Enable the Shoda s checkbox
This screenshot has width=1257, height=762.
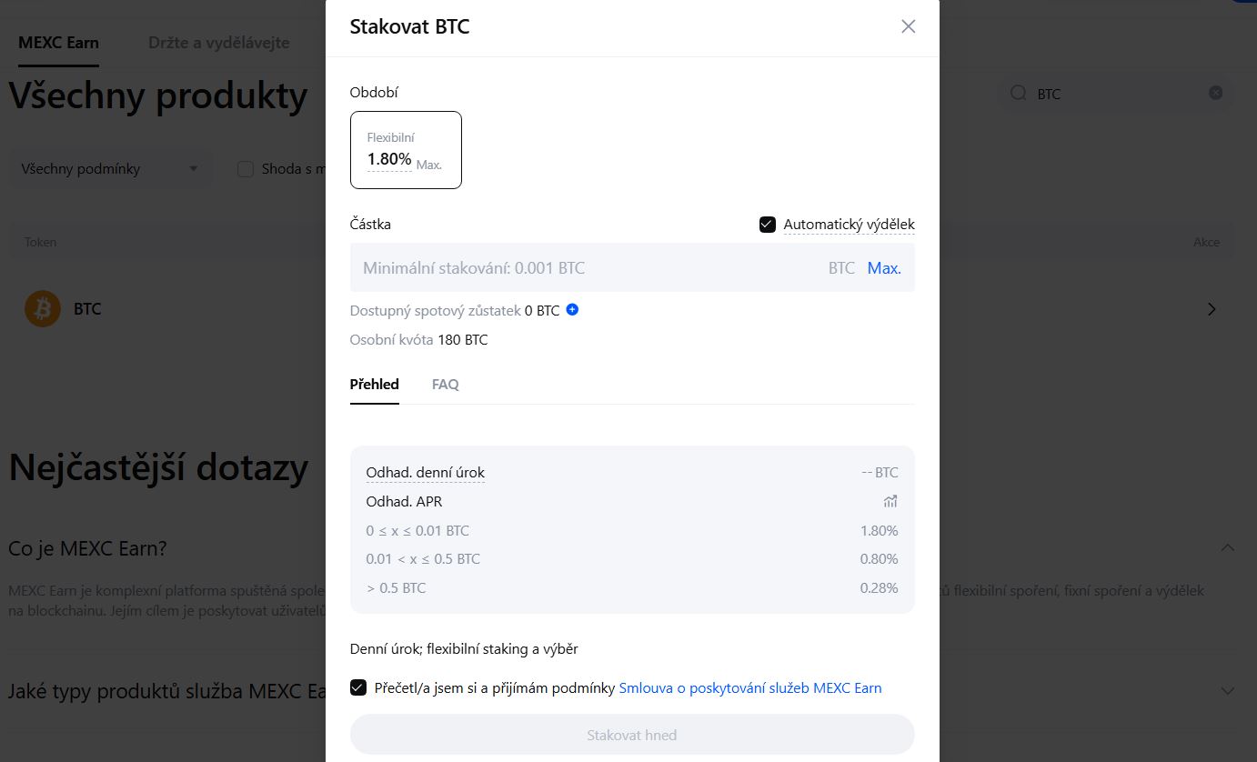245,168
